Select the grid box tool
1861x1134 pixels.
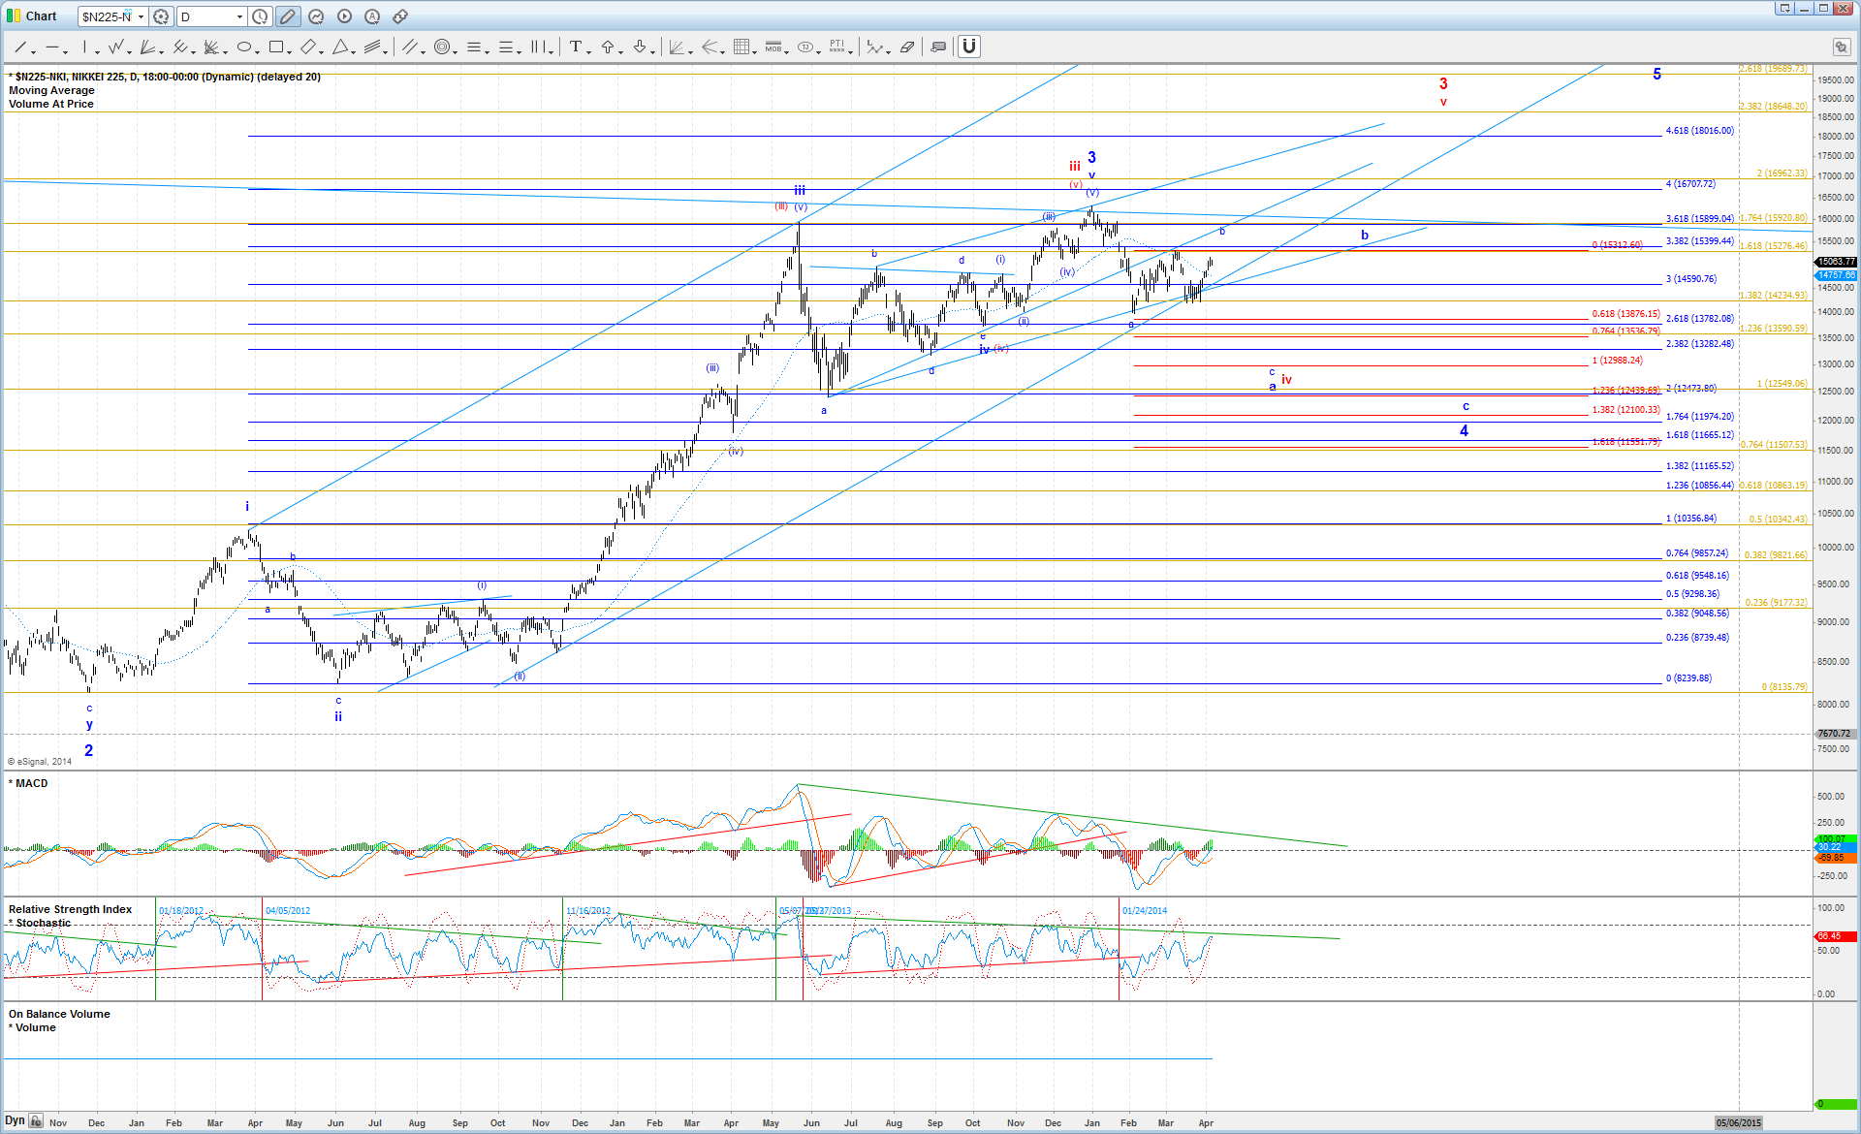pyautogui.click(x=741, y=47)
